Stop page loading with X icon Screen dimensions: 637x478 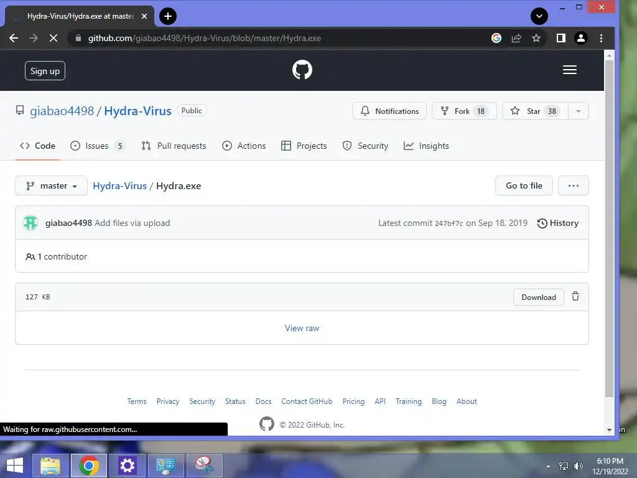[x=53, y=38]
